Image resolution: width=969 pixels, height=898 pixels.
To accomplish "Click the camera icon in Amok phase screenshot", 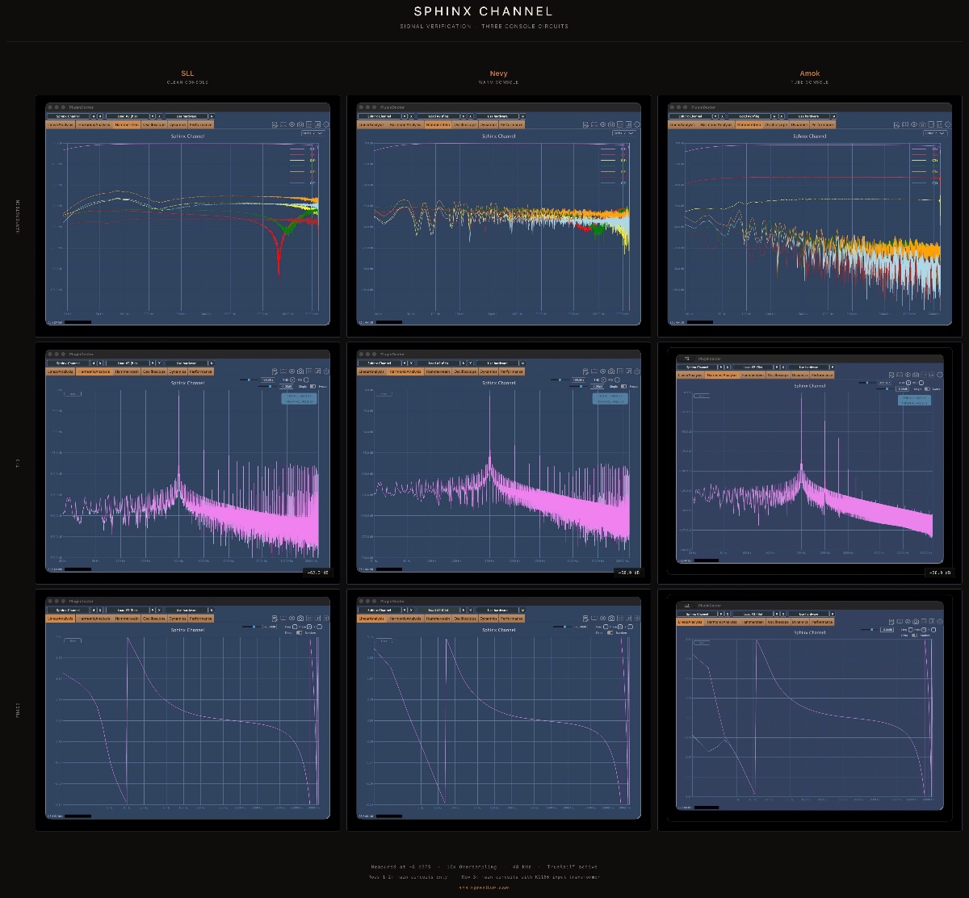I will pyautogui.click(x=916, y=621).
